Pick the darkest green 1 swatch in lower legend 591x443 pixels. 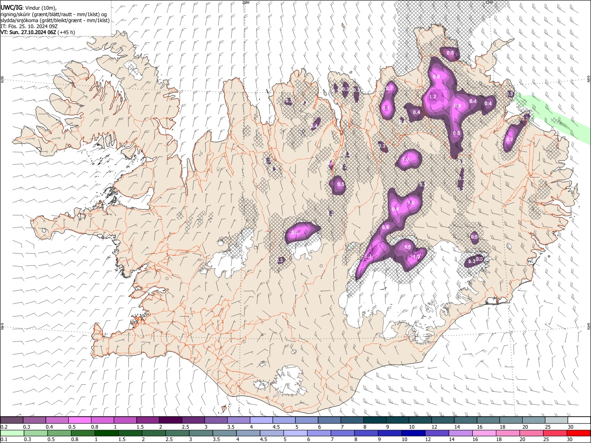(x=106, y=433)
